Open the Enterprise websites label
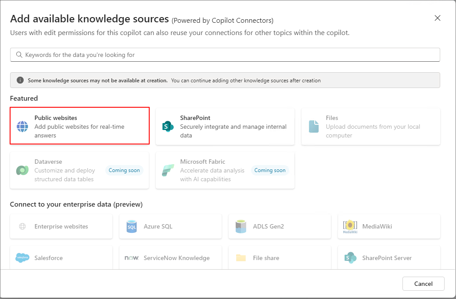The width and height of the screenshot is (456, 299). click(x=61, y=226)
